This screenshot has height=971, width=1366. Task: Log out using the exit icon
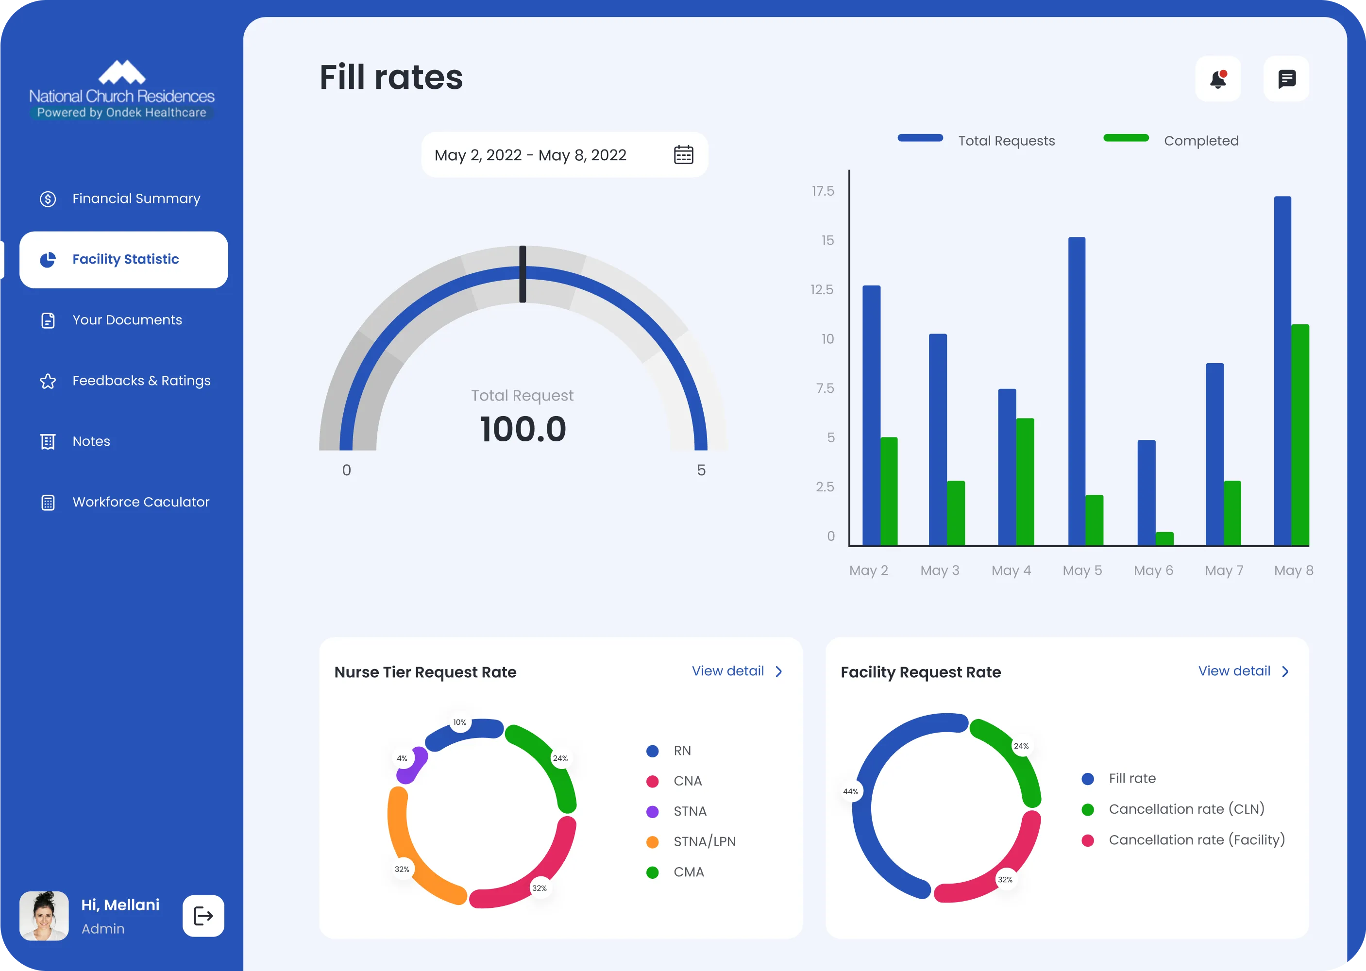click(203, 915)
